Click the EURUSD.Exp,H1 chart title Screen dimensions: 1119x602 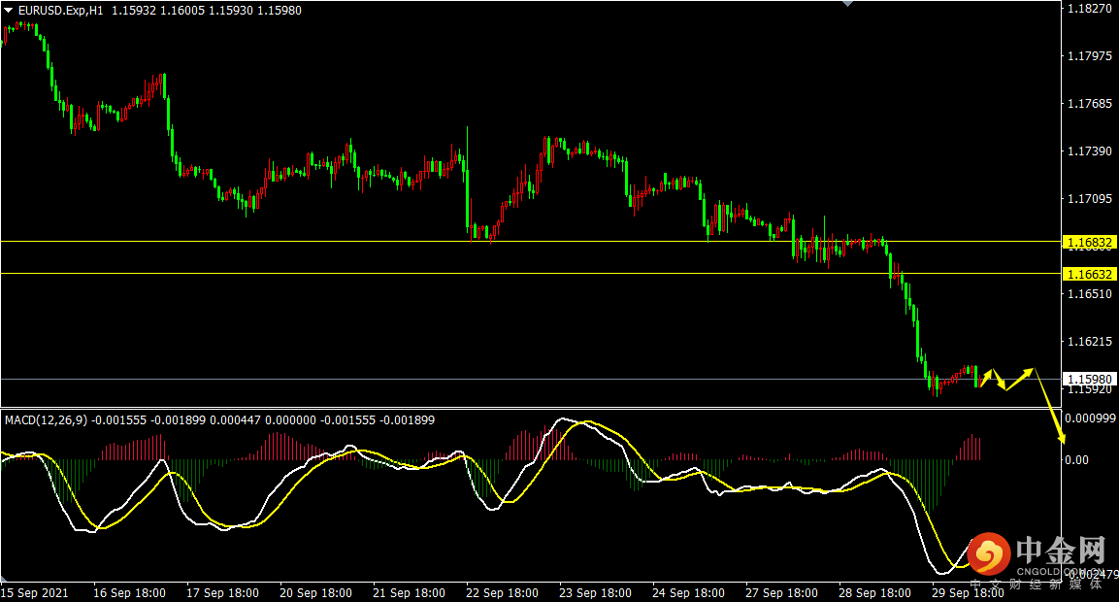pyautogui.click(x=61, y=11)
